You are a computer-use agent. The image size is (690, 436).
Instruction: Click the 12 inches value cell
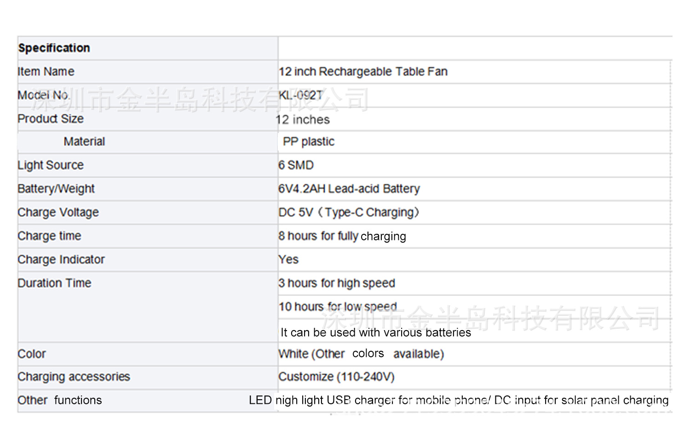(303, 120)
